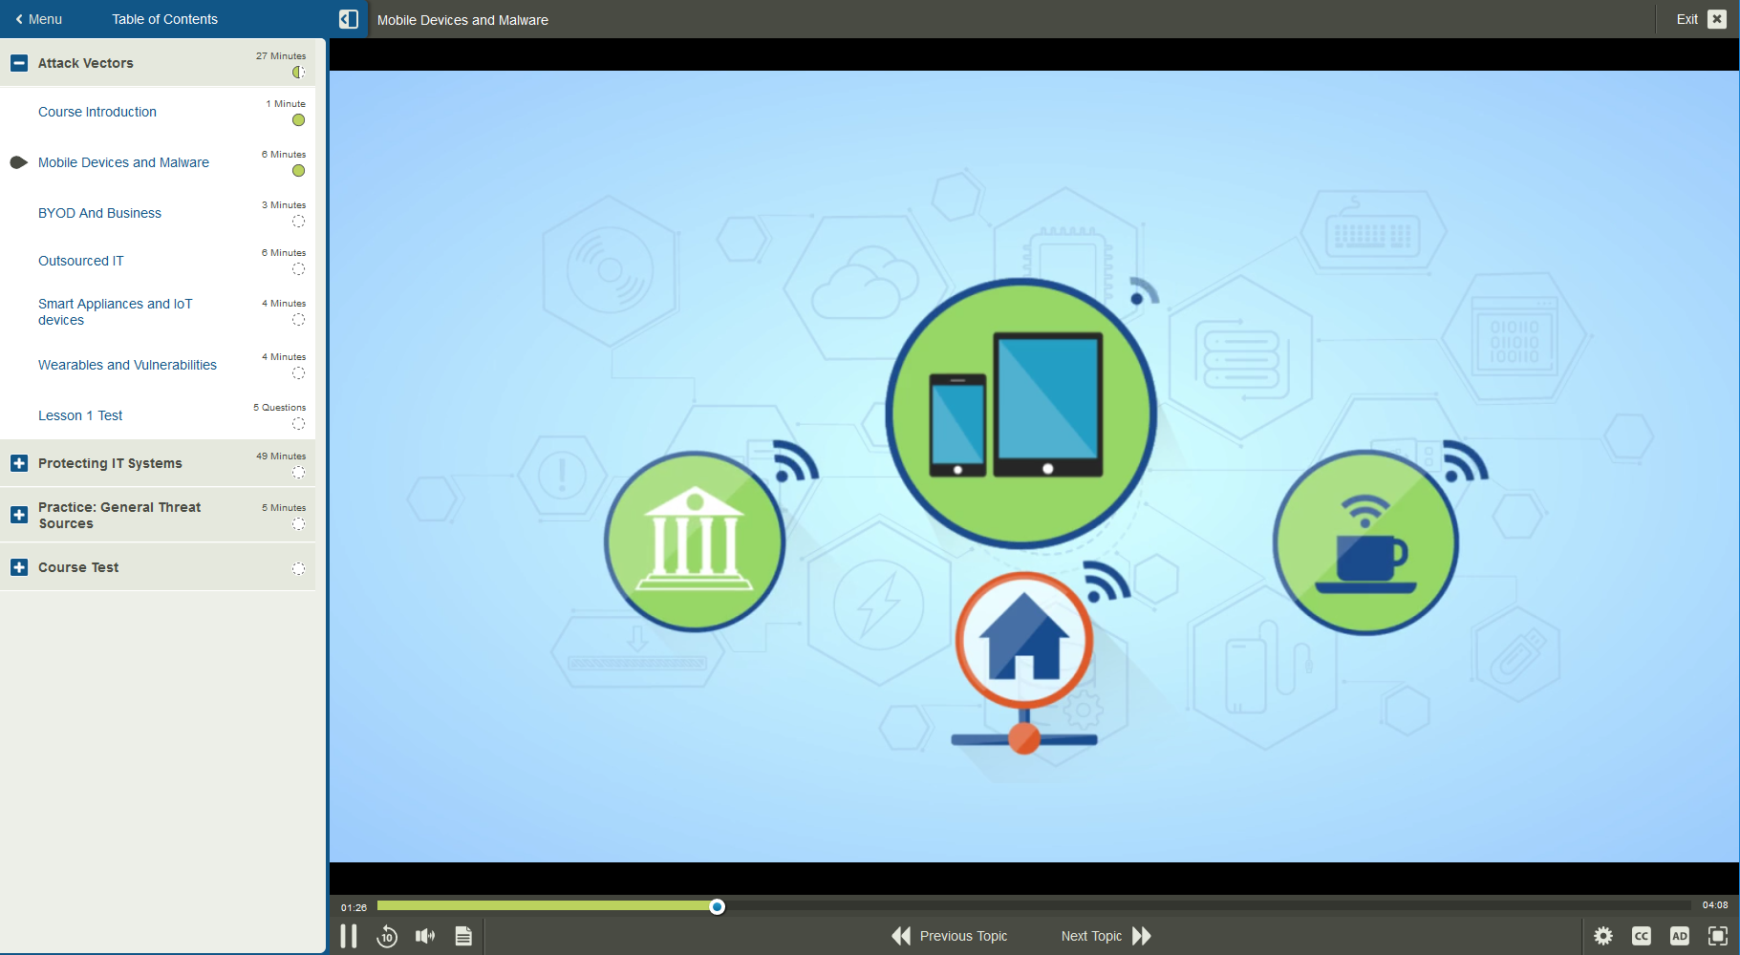Go back via the Menu item

[x=38, y=18]
